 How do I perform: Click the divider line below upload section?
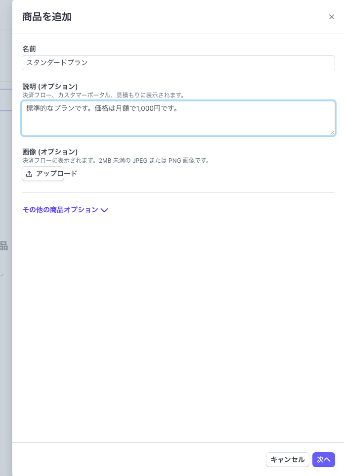tap(178, 192)
